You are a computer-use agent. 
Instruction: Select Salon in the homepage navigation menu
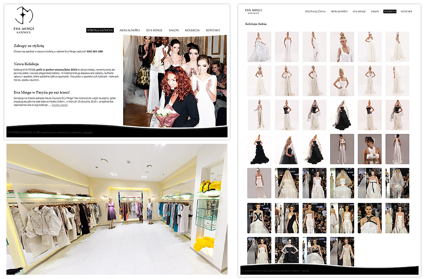[174, 30]
